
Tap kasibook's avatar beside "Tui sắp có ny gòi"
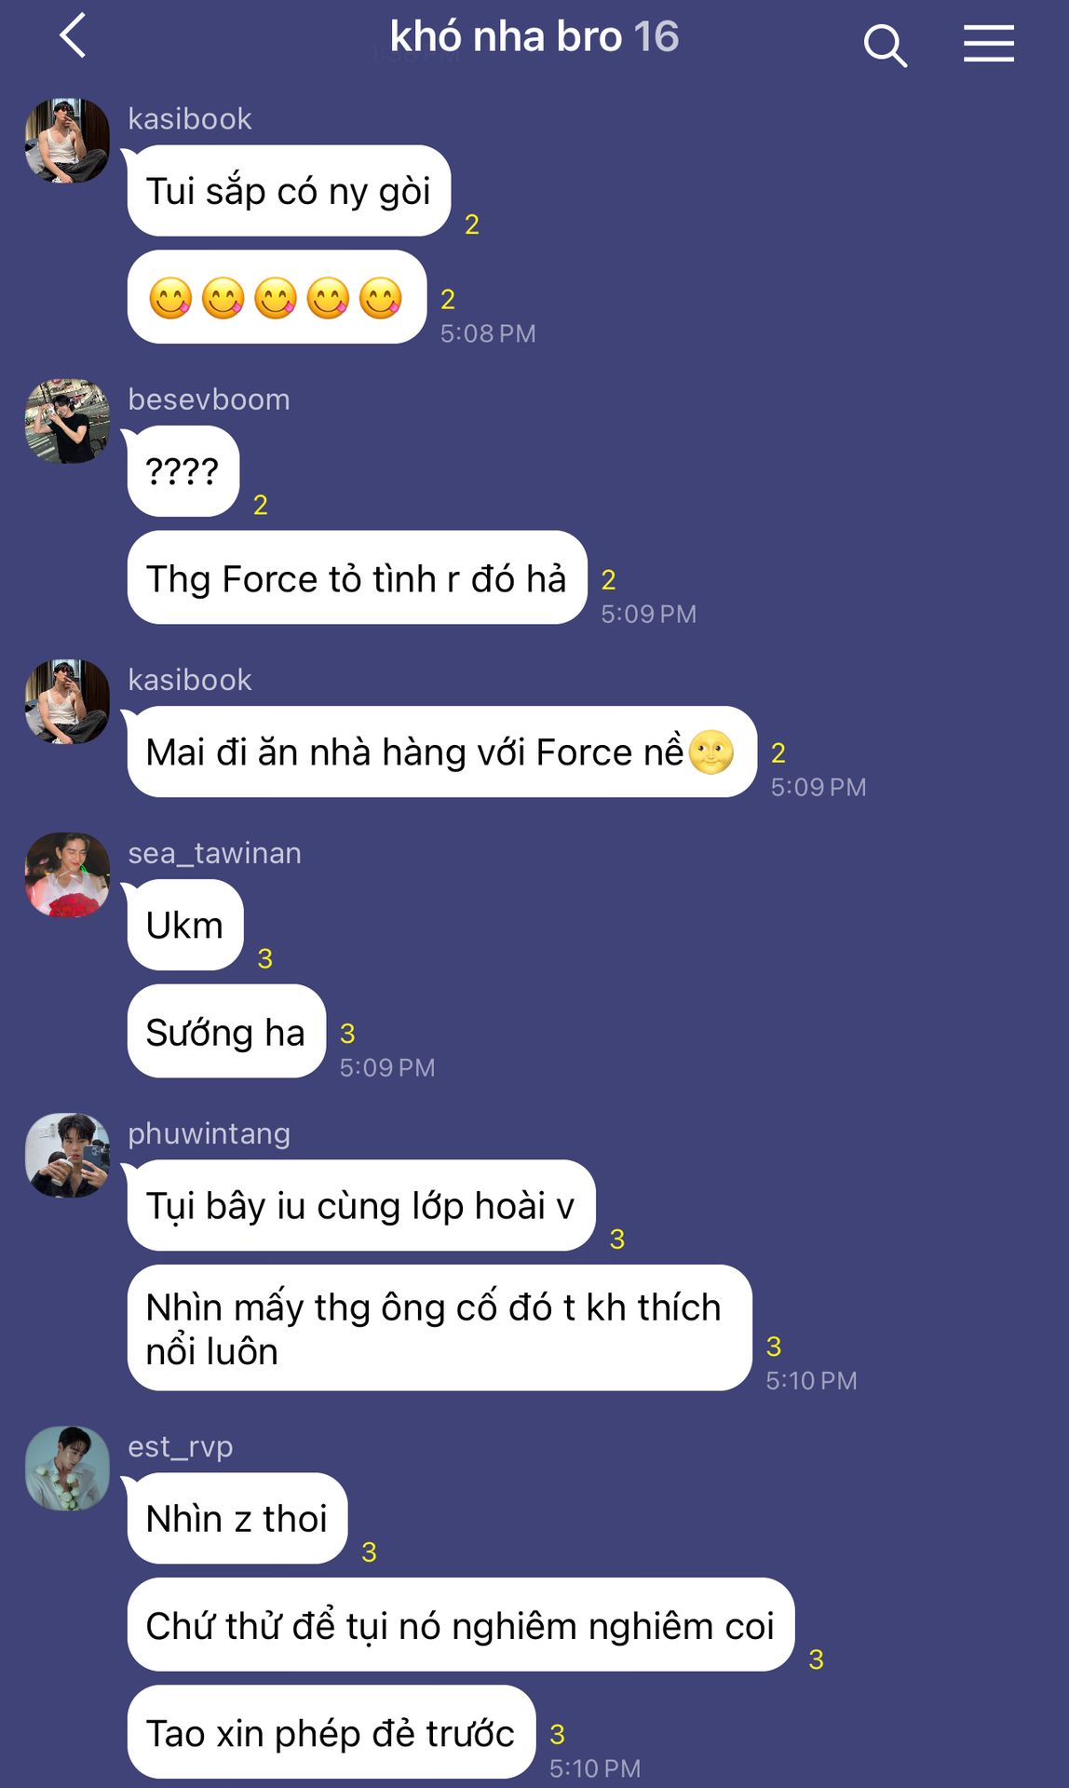[67, 141]
